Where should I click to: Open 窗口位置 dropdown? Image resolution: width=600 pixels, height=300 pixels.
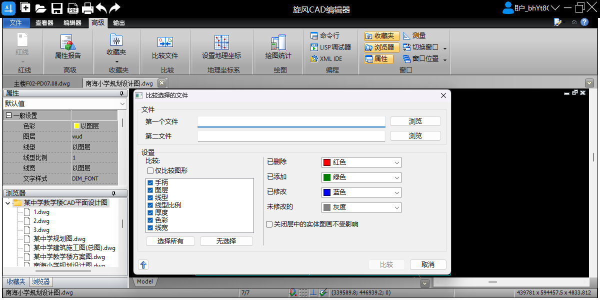445,59
